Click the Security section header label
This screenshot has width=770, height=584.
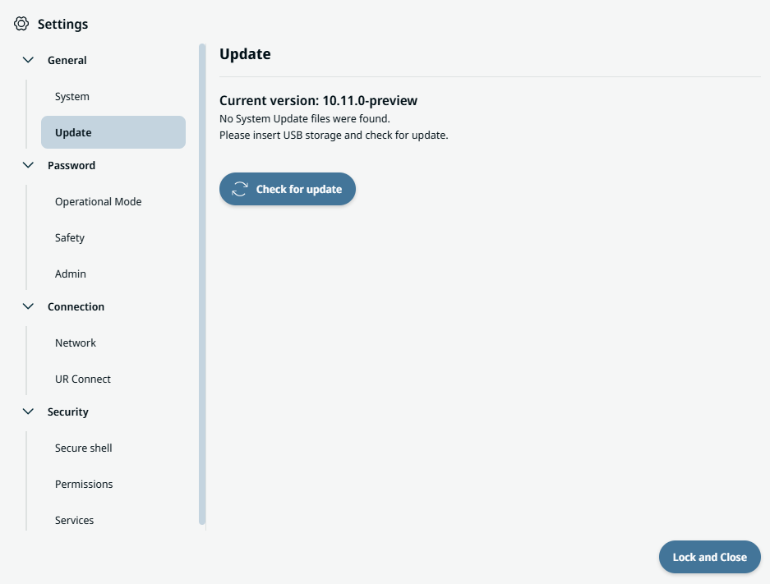pyautogui.click(x=68, y=412)
